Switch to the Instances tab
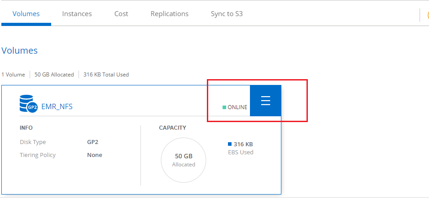Image resolution: width=429 pixels, height=199 pixels. click(x=77, y=14)
